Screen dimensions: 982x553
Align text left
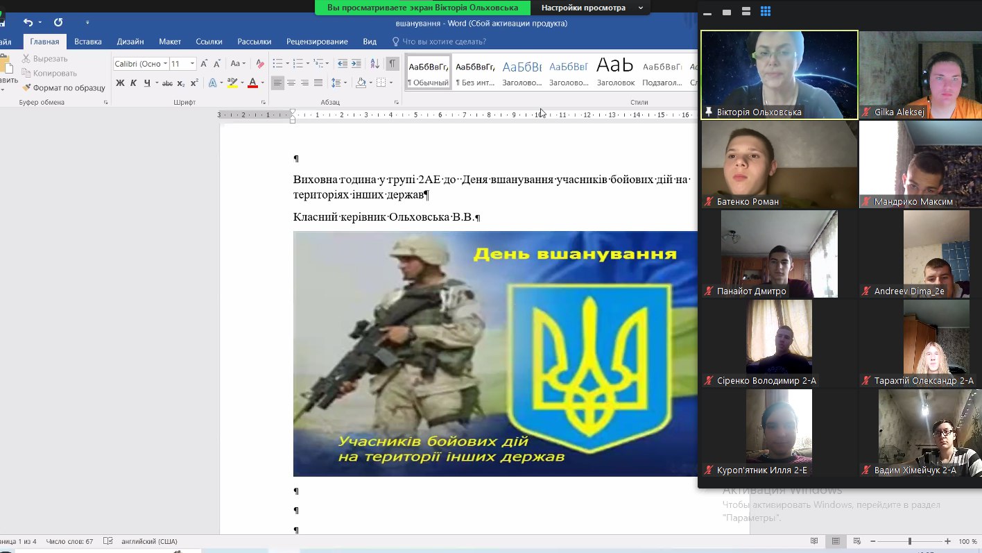(277, 83)
